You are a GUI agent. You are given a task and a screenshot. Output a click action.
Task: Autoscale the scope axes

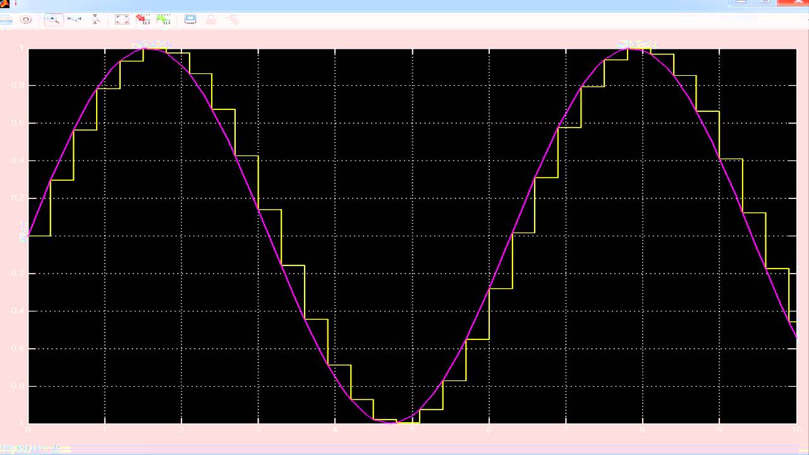(122, 20)
